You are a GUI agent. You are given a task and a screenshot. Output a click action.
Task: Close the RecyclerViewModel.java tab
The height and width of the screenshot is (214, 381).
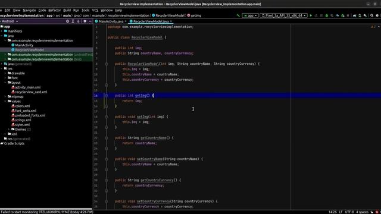coord(171,21)
